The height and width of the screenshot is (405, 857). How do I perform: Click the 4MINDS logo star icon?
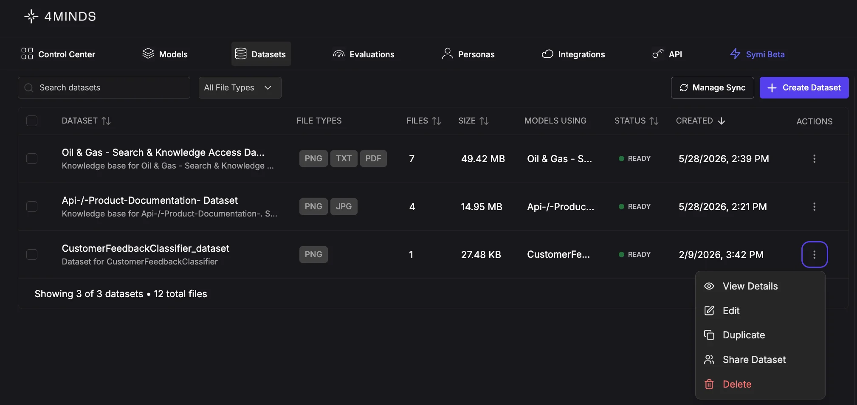click(x=31, y=17)
